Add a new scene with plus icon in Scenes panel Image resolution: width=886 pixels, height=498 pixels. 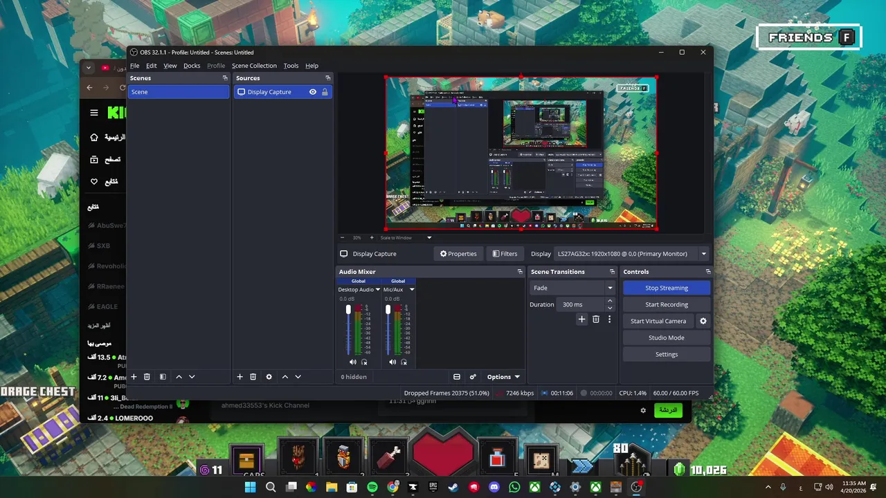(134, 377)
